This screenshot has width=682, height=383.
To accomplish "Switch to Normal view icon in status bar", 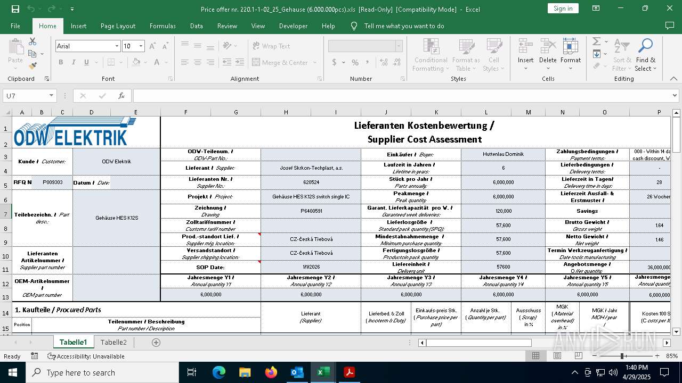I will pyautogui.click(x=535, y=356).
